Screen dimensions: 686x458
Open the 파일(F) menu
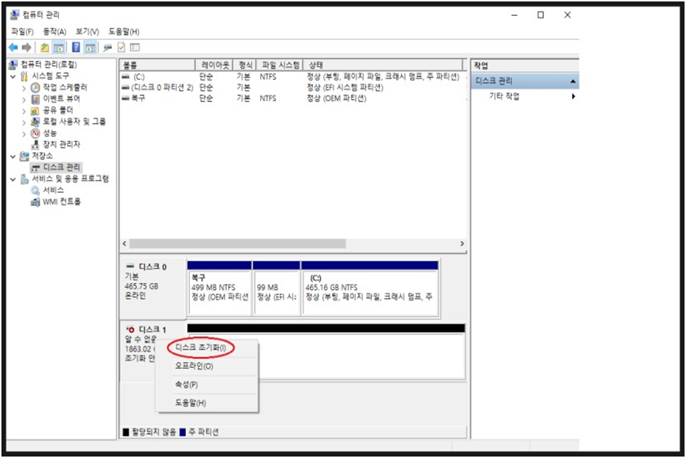[22, 32]
